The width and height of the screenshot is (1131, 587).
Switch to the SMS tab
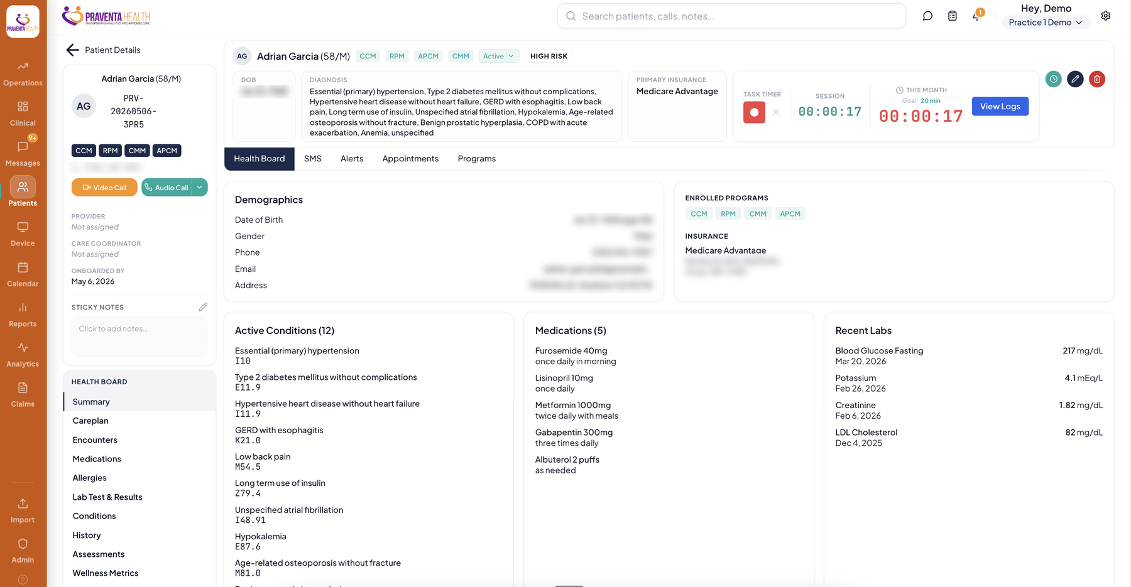pyautogui.click(x=313, y=159)
